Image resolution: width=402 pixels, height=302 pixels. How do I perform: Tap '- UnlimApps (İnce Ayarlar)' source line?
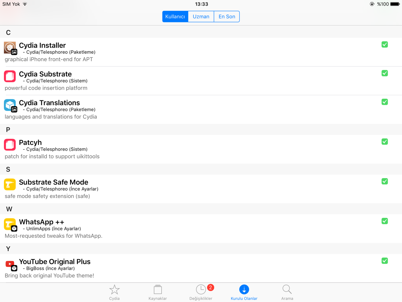(x=52, y=229)
